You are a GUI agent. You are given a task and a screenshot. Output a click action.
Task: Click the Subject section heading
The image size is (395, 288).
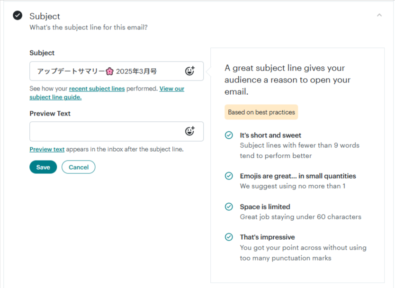[x=45, y=17]
